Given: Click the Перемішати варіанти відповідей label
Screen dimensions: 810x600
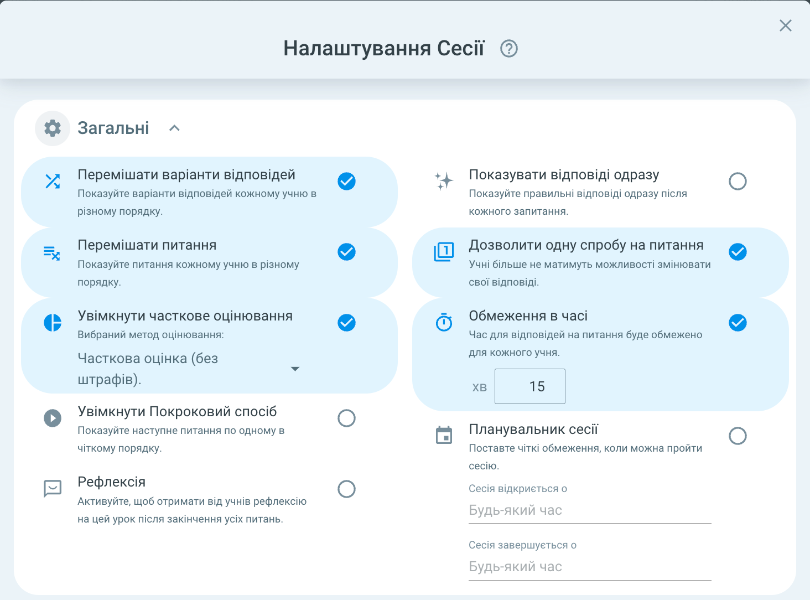Looking at the screenshot, I should [x=186, y=175].
